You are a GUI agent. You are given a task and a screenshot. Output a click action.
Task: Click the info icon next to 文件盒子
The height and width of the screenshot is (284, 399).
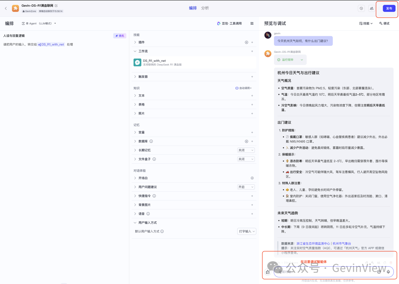coord(154,159)
